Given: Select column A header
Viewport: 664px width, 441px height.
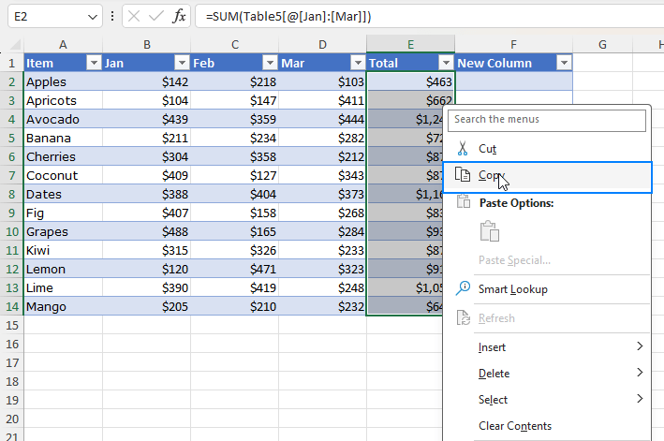Looking at the screenshot, I should coord(63,44).
